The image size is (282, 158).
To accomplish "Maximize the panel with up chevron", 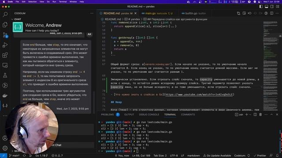I will pos(271,115).
